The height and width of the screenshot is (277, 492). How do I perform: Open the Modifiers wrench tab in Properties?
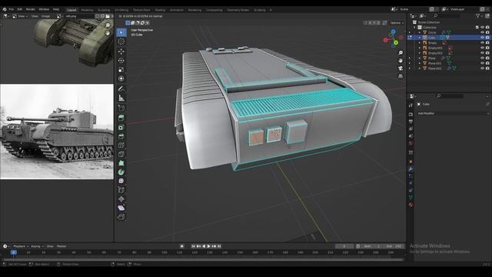411,169
